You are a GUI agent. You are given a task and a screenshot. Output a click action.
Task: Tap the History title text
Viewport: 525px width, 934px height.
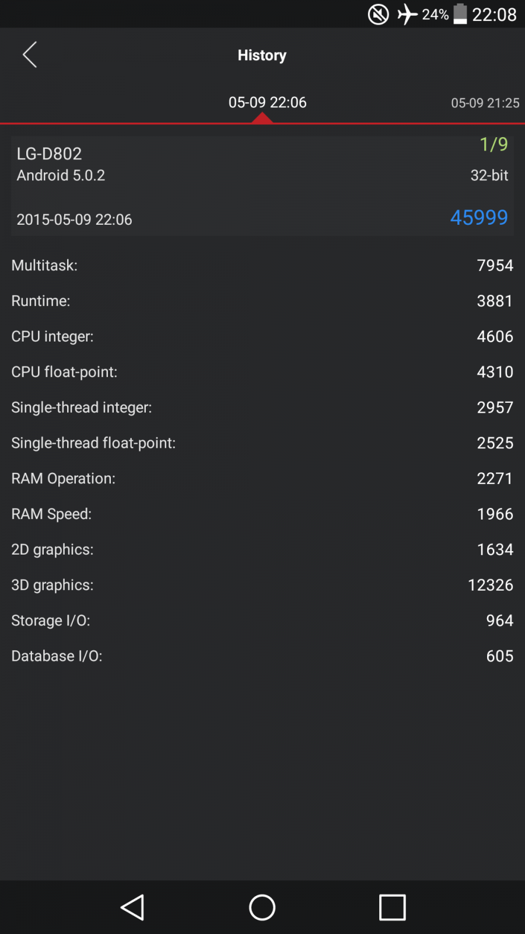pyautogui.click(x=262, y=55)
